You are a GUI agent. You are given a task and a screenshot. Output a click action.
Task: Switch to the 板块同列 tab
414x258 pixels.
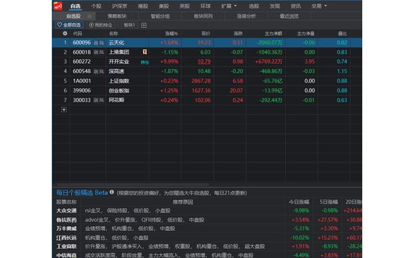203,16
